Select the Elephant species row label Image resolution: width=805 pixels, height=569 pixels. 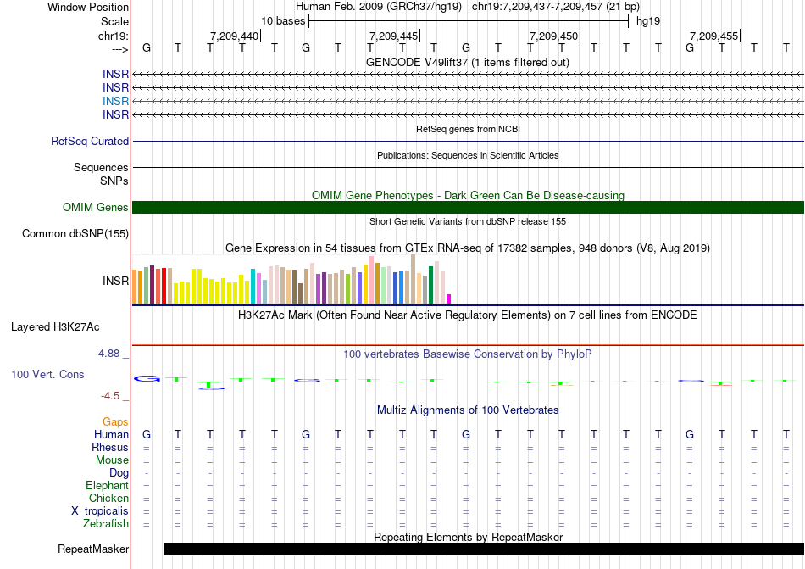tap(107, 486)
